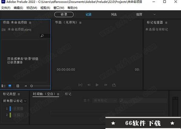
Task: Open the 节目 monitor panel menu
Action: tap(80, 23)
